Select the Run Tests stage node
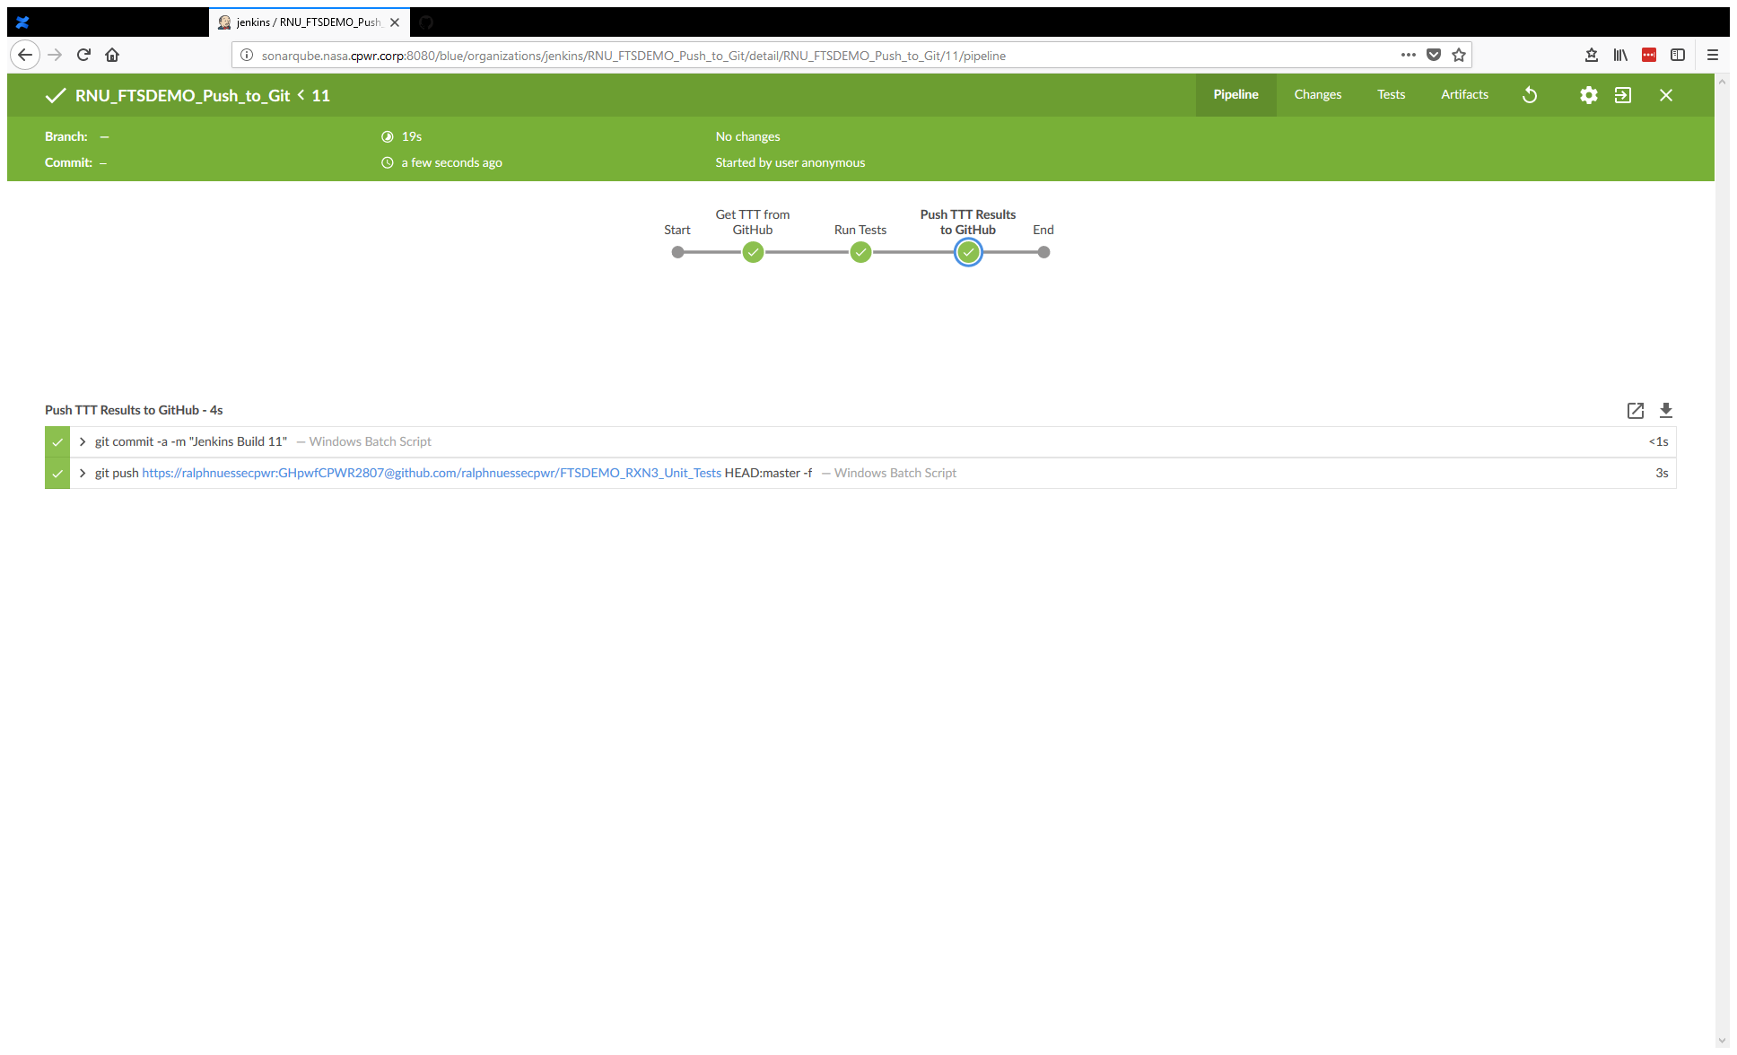The width and height of the screenshot is (1737, 1055). point(860,252)
